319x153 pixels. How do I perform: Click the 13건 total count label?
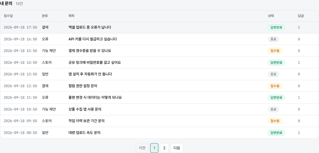tap(19, 4)
